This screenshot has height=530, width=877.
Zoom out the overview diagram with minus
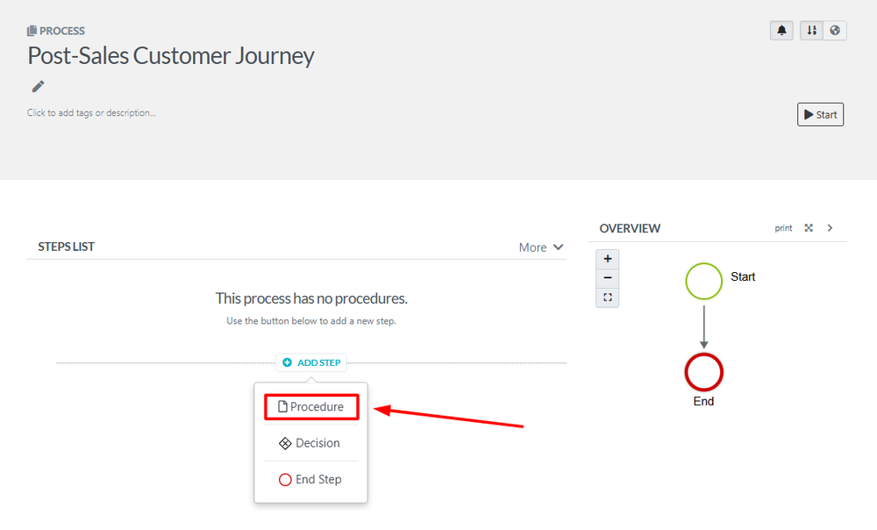pos(607,278)
